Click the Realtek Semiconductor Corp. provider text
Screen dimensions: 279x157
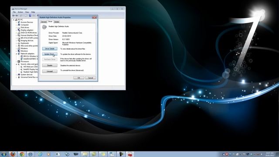tap(72, 33)
